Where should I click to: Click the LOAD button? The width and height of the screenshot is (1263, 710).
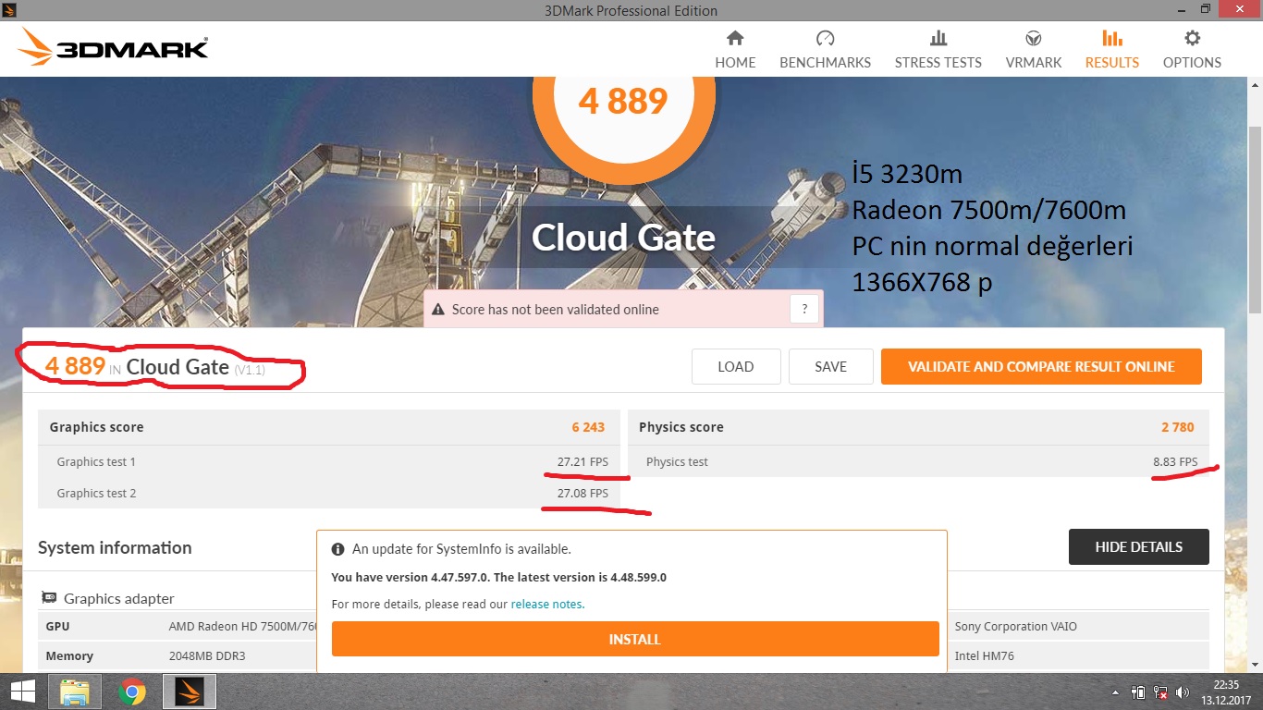coord(736,367)
